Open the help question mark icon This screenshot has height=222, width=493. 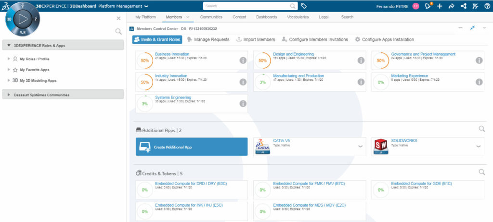click(x=487, y=6)
